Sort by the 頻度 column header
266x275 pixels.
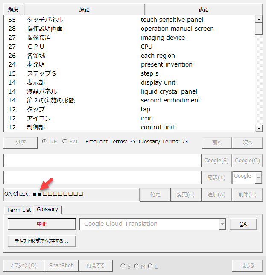13,9
